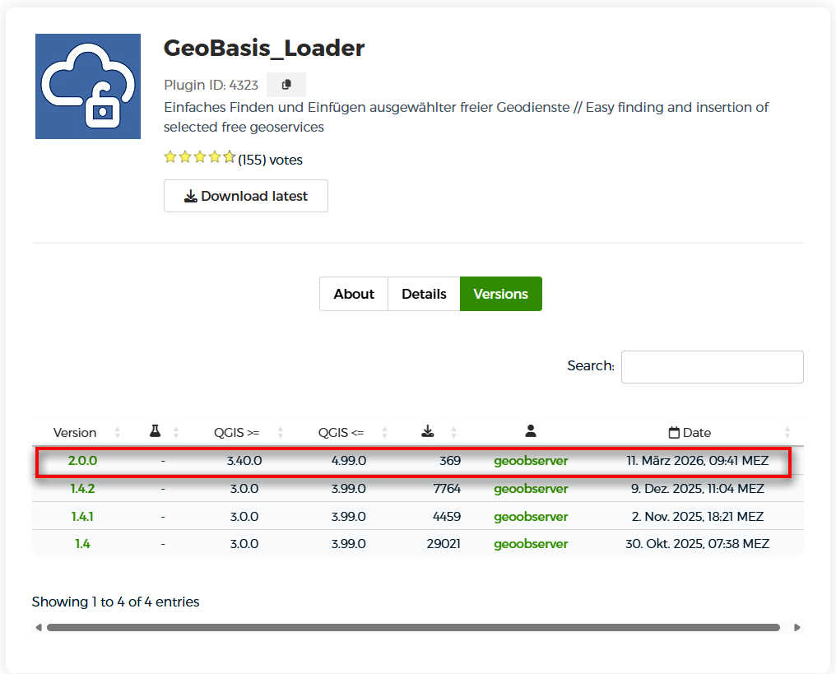Open version 1.4.2 link
The width and height of the screenshot is (836, 674).
(82, 489)
